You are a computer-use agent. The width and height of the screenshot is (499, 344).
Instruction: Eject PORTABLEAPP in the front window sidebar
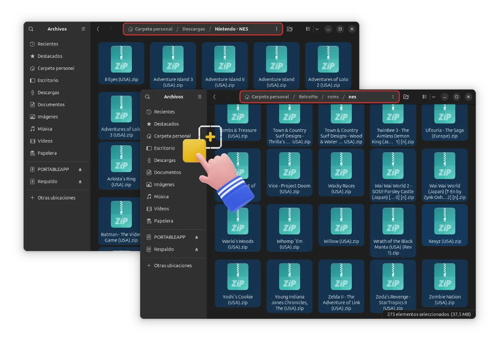click(196, 237)
